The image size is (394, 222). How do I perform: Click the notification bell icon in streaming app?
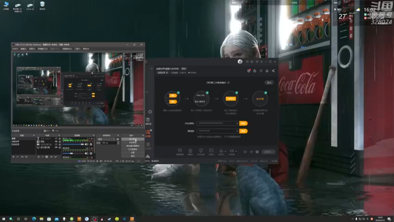click(x=267, y=71)
